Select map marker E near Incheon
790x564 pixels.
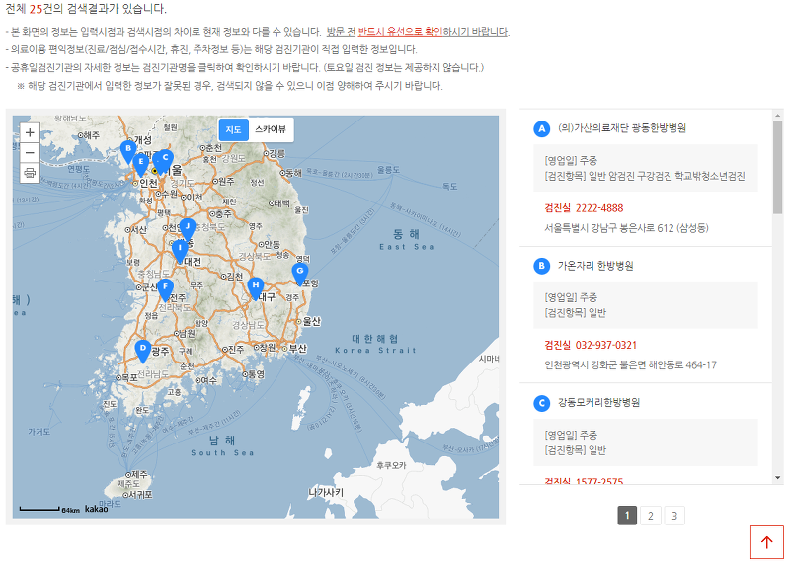140,165
